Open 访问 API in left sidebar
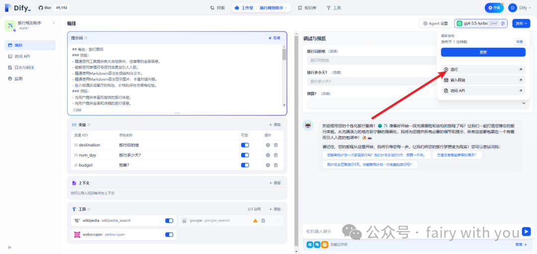537x254 pixels. 22,57
